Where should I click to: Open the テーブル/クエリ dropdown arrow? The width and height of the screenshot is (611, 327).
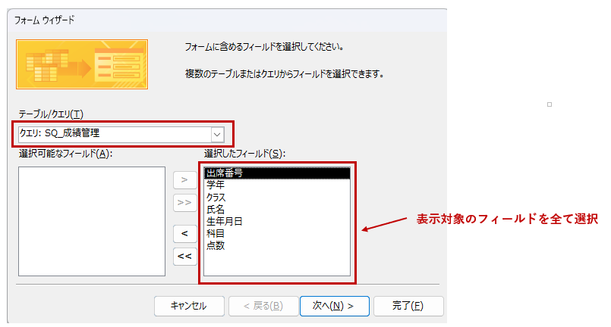click(x=217, y=134)
